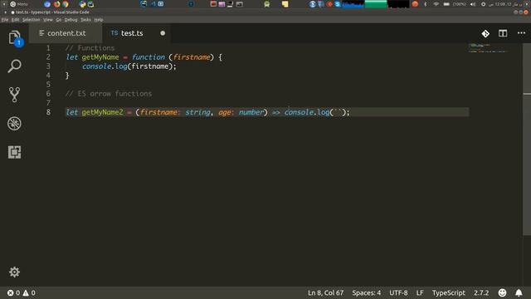Viewport: 531px width, 299px height.
Task: Click the LF end-of-line selector
Action: (420, 292)
